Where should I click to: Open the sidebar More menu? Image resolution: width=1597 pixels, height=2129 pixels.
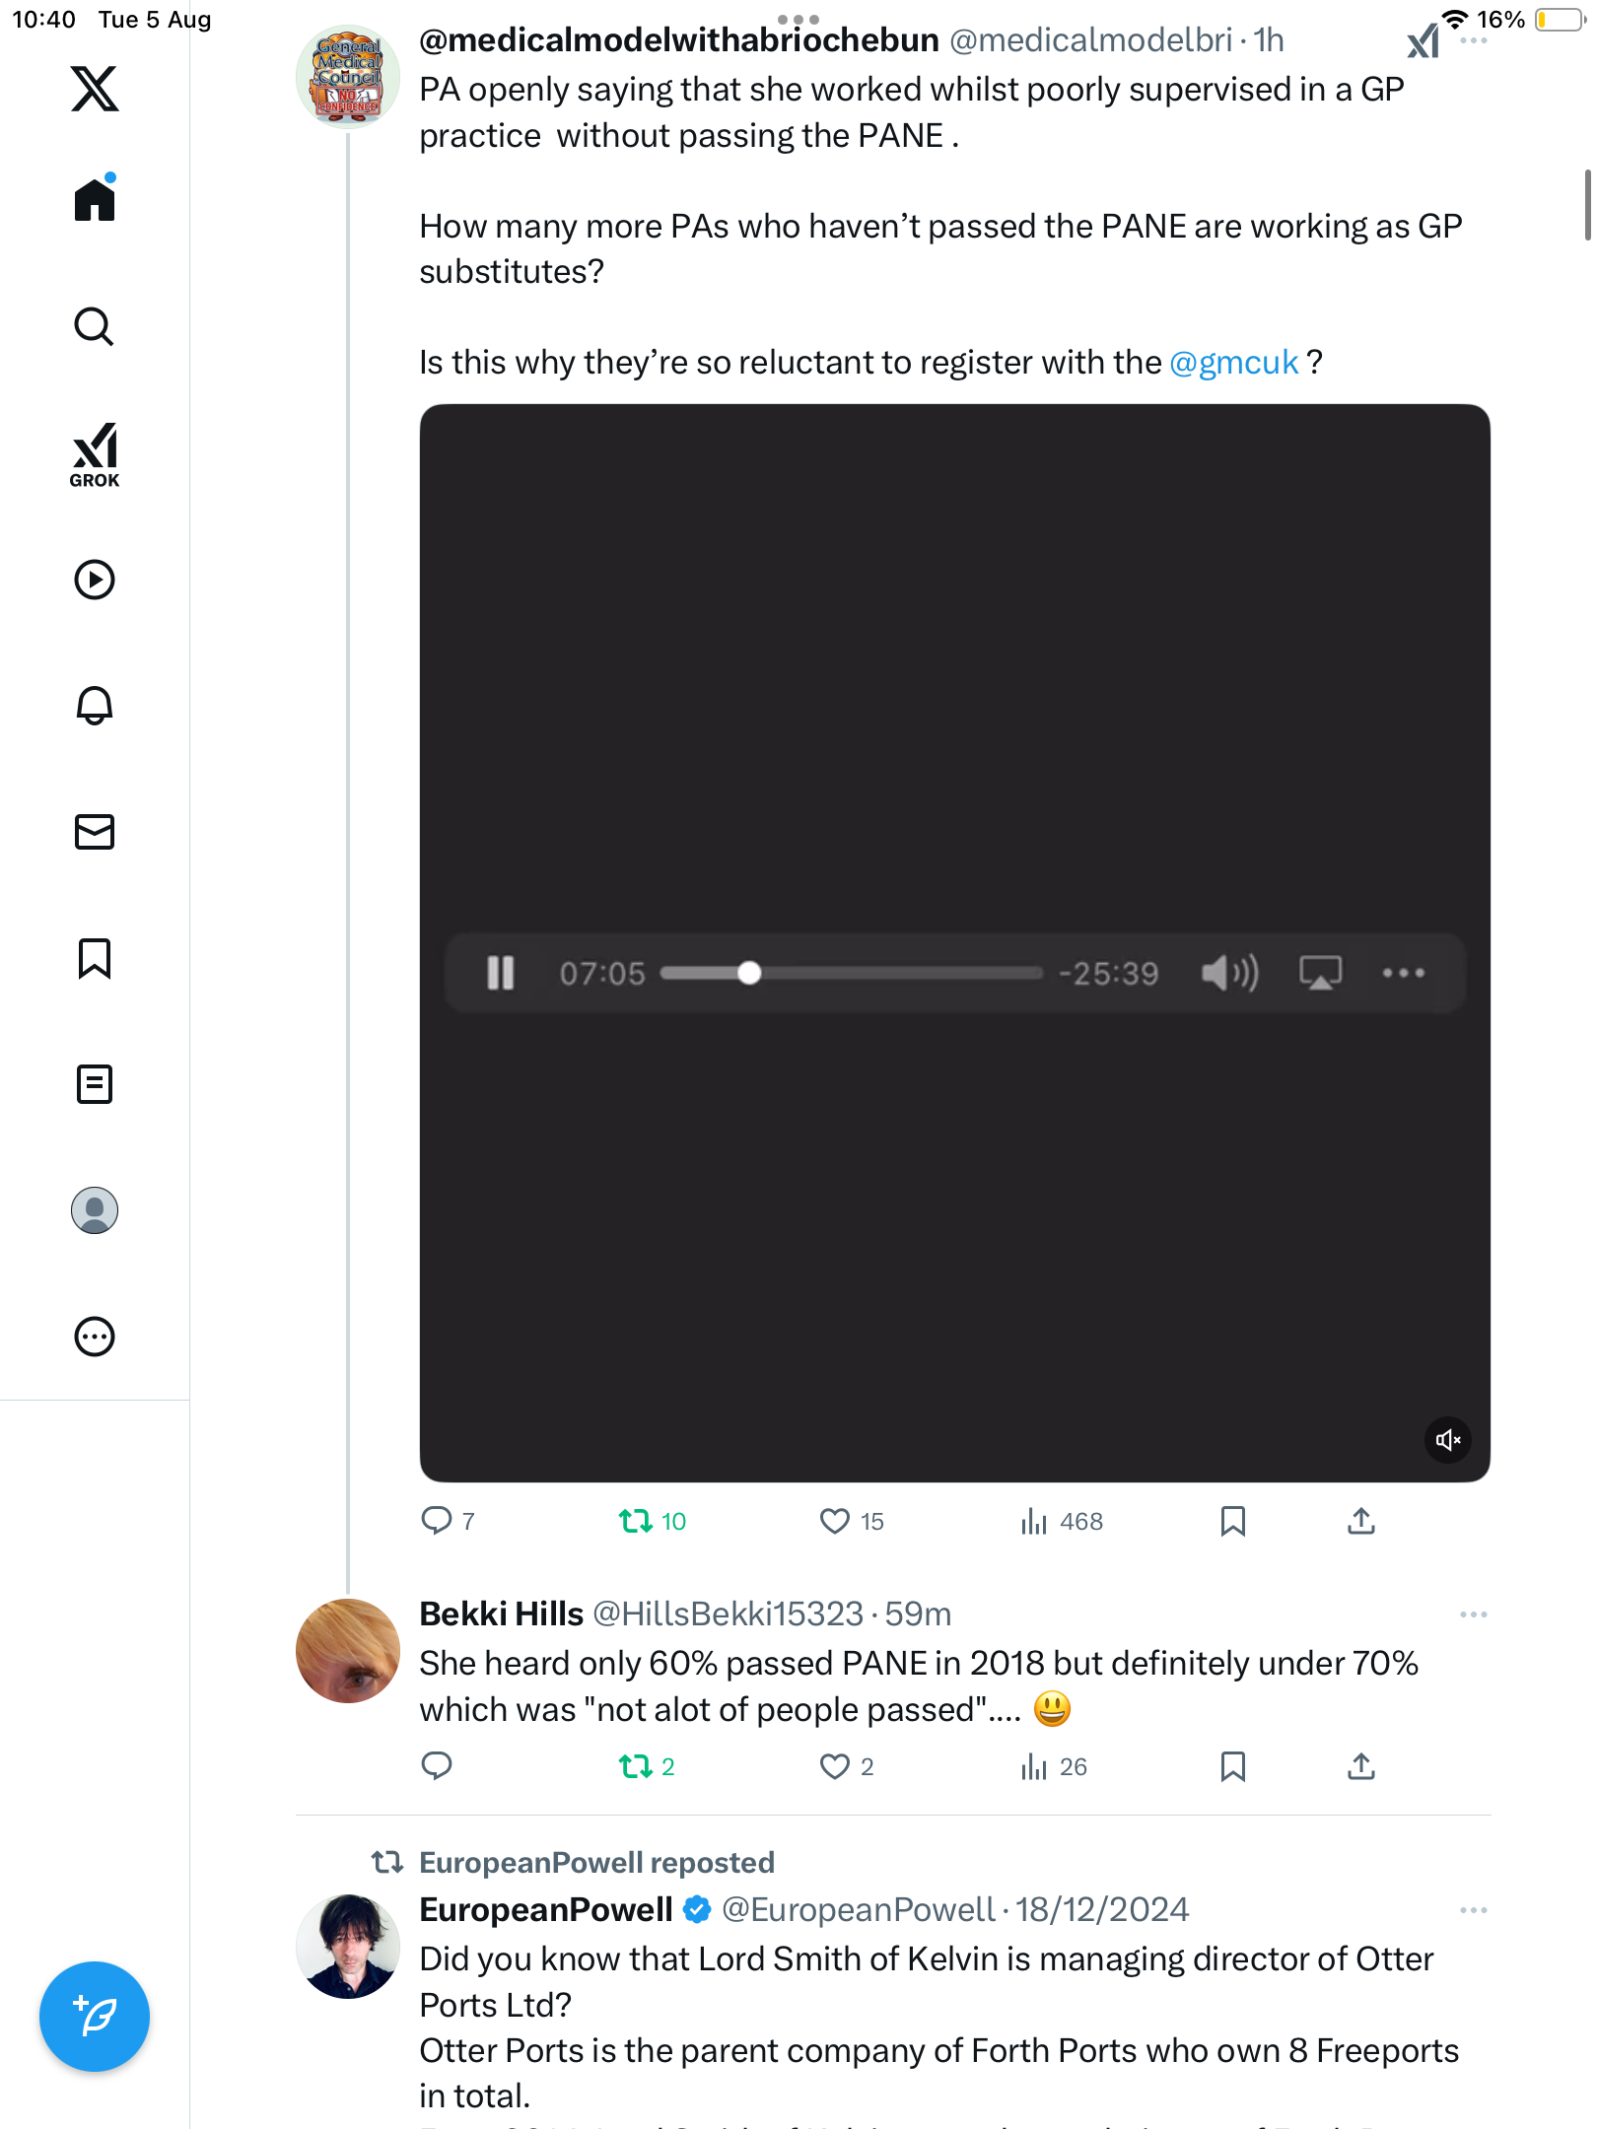[95, 1337]
